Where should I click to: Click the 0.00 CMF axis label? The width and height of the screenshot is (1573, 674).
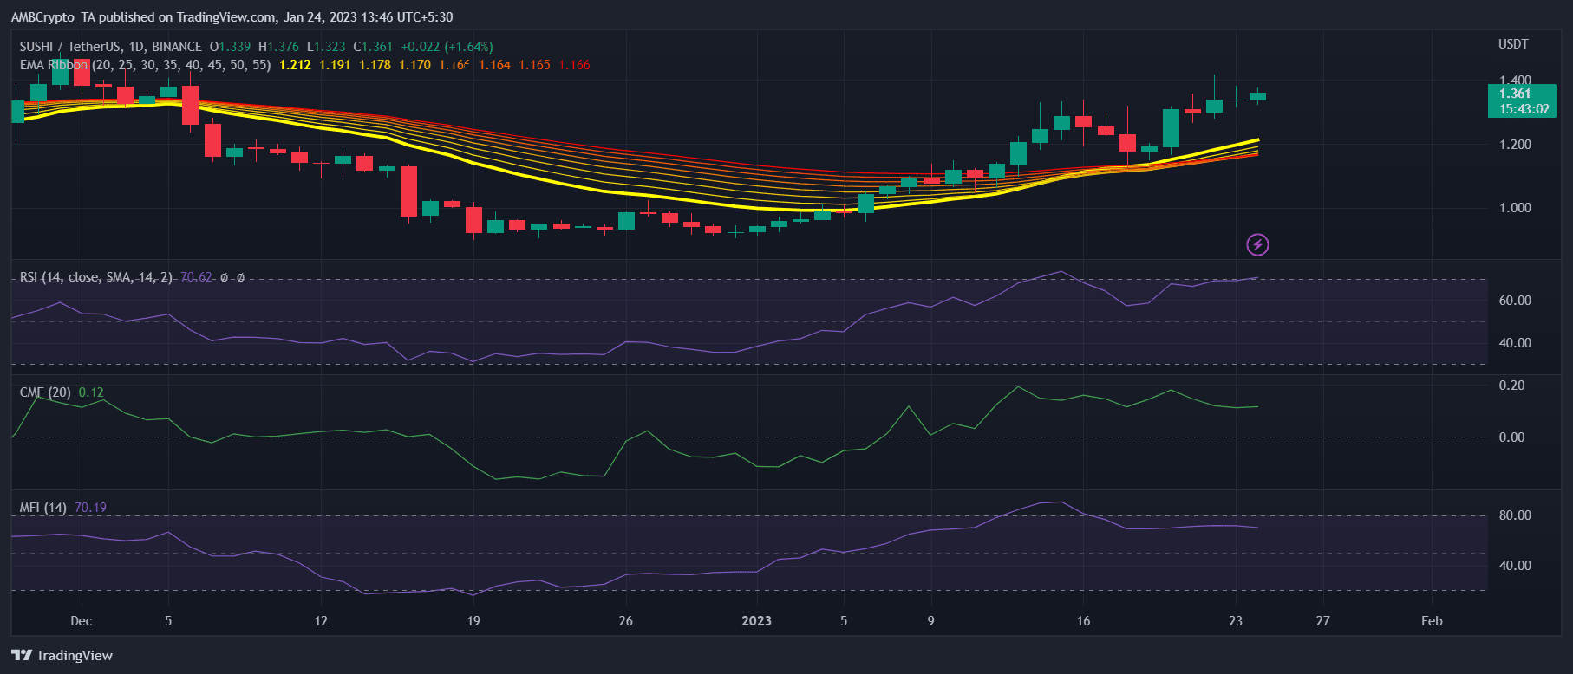[1512, 437]
